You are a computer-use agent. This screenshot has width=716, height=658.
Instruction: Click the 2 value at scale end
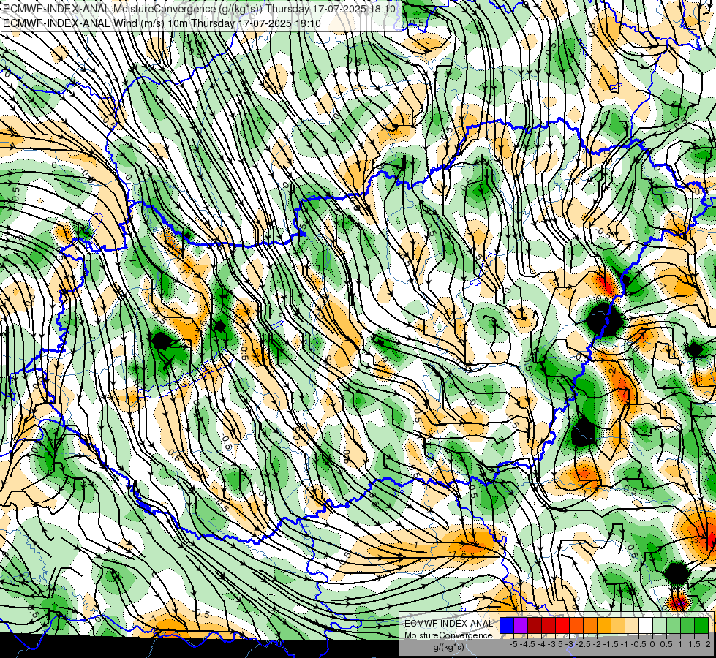(x=708, y=644)
